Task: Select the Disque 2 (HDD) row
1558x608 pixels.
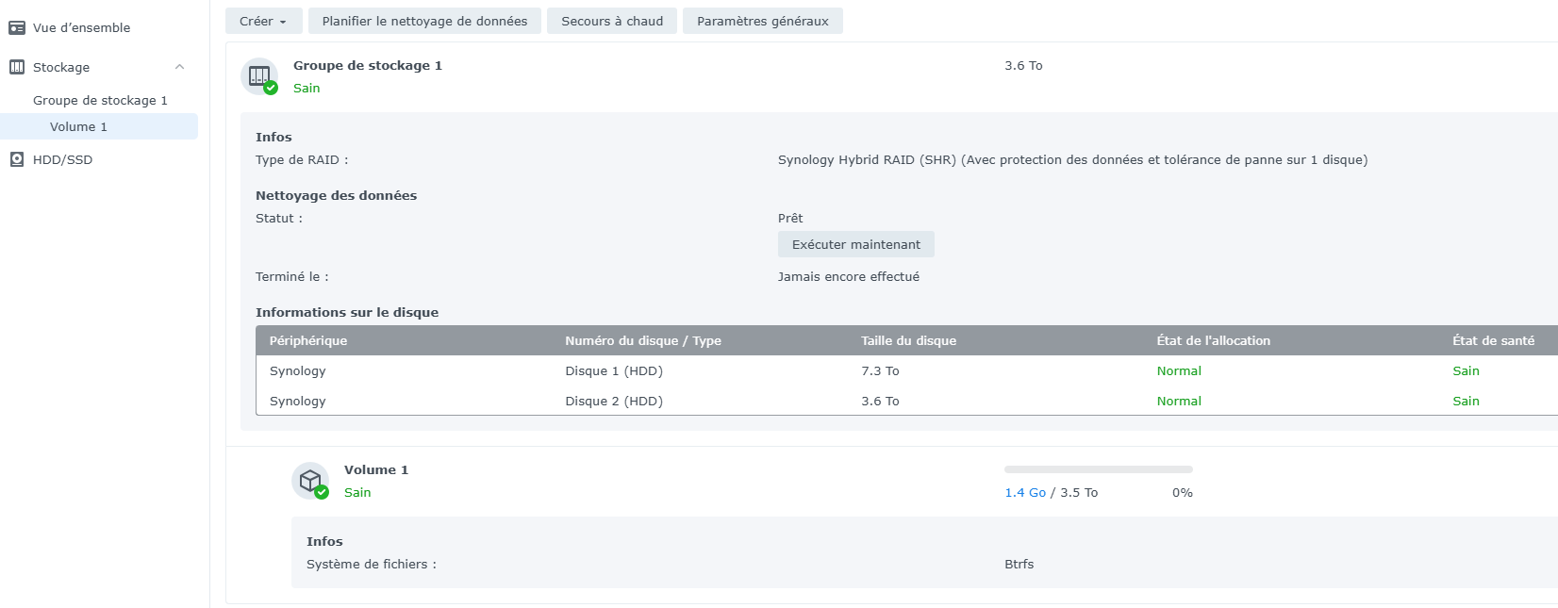Action: pyautogui.click(x=614, y=401)
